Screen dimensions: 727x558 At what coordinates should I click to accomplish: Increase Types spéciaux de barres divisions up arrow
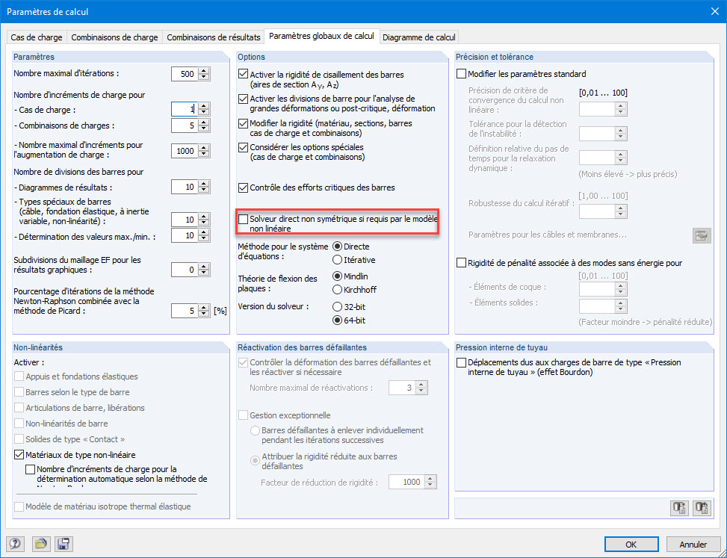(204, 216)
